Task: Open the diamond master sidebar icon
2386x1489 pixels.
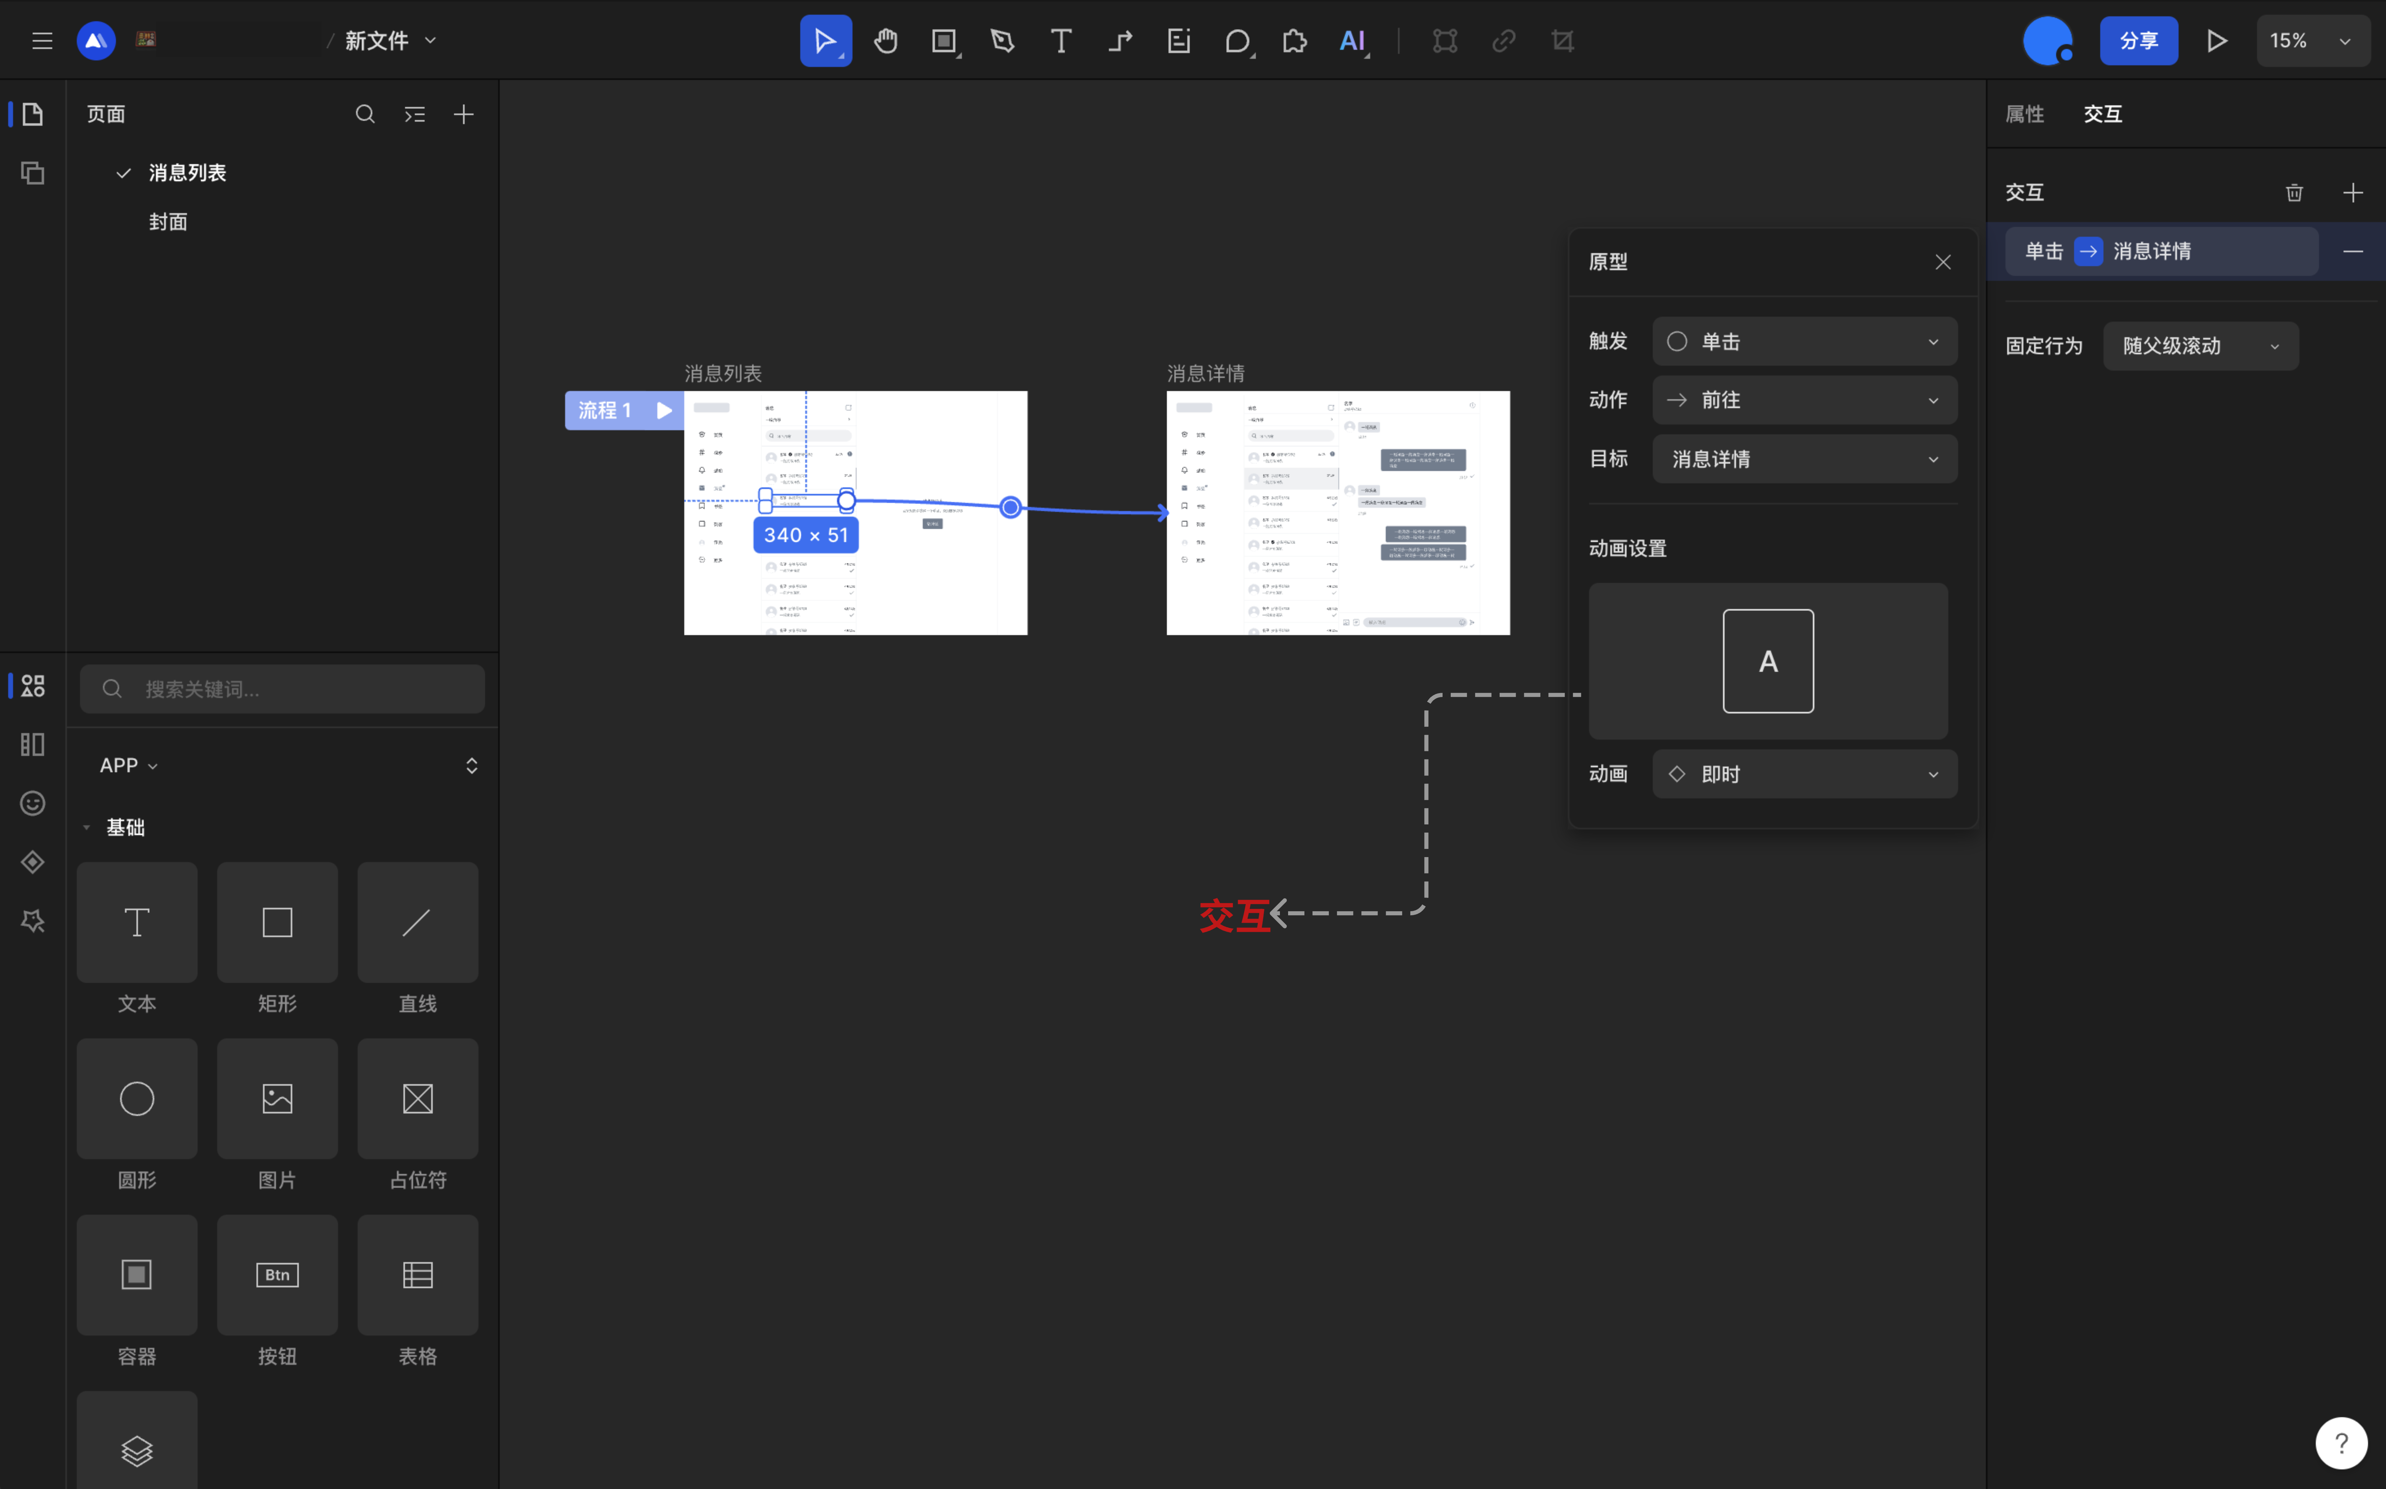Action: click(33, 863)
